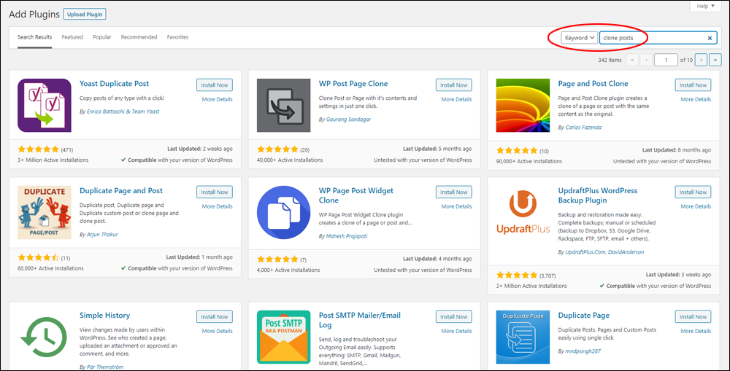Image resolution: width=730 pixels, height=371 pixels.
Task: Expand the Help dropdown
Action: click(x=705, y=6)
